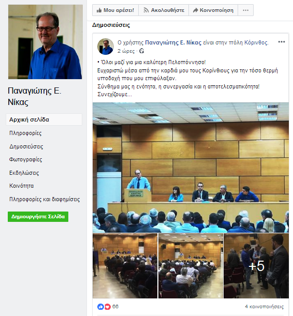Open the main podium speech photo
The height and width of the screenshot is (316, 293).
(191, 168)
